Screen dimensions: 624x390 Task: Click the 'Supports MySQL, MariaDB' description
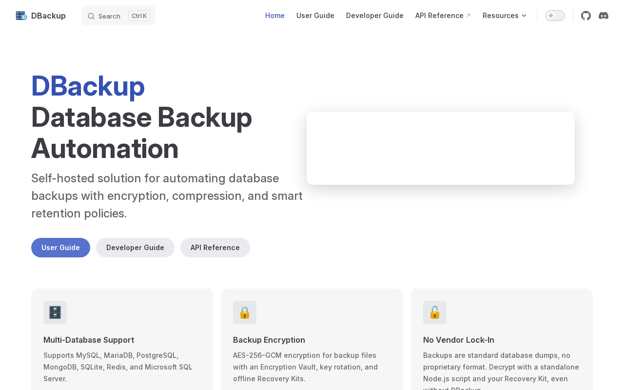(118, 367)
